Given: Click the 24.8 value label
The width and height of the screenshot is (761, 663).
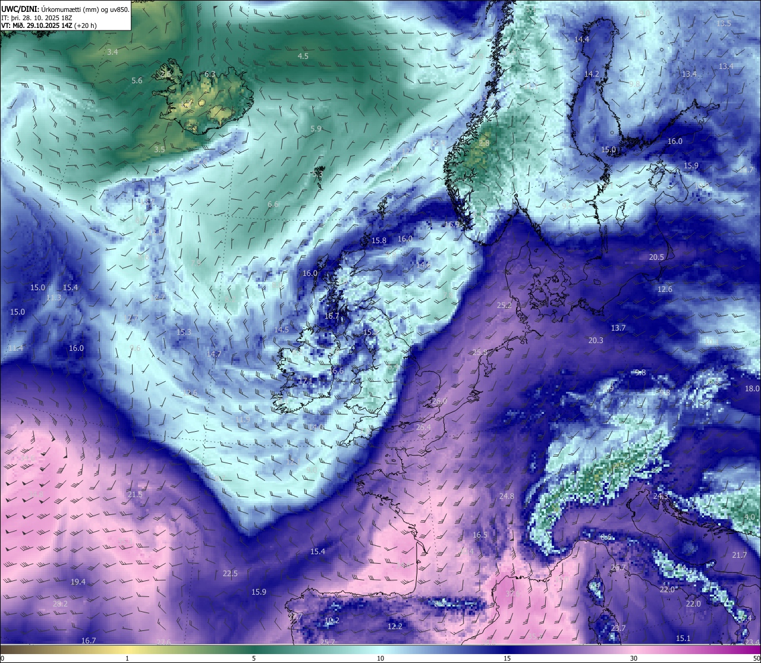Looking at the screenshot, I should [507, 496].
